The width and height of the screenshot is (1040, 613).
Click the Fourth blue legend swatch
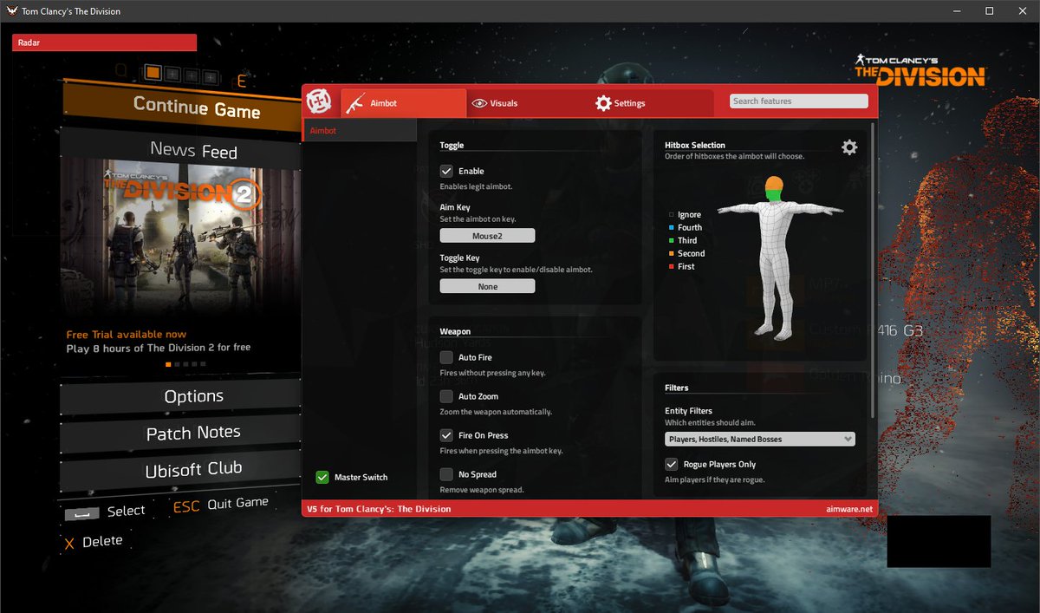(671, 227)
